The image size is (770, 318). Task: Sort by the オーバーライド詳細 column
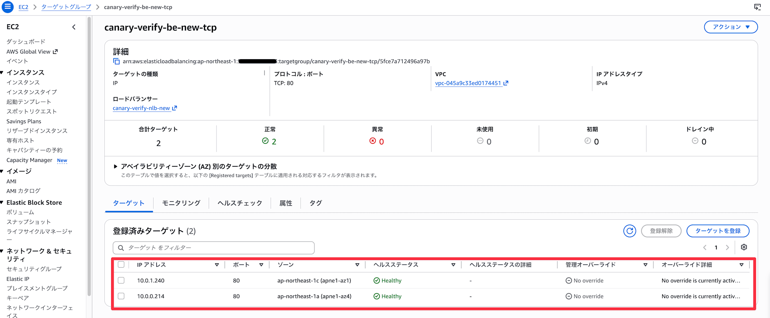point(742,265)
